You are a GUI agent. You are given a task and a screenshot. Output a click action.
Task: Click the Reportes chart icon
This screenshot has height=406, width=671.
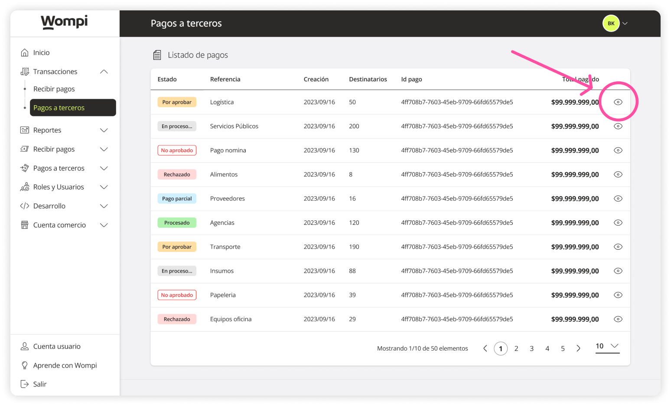pos(25,130)
